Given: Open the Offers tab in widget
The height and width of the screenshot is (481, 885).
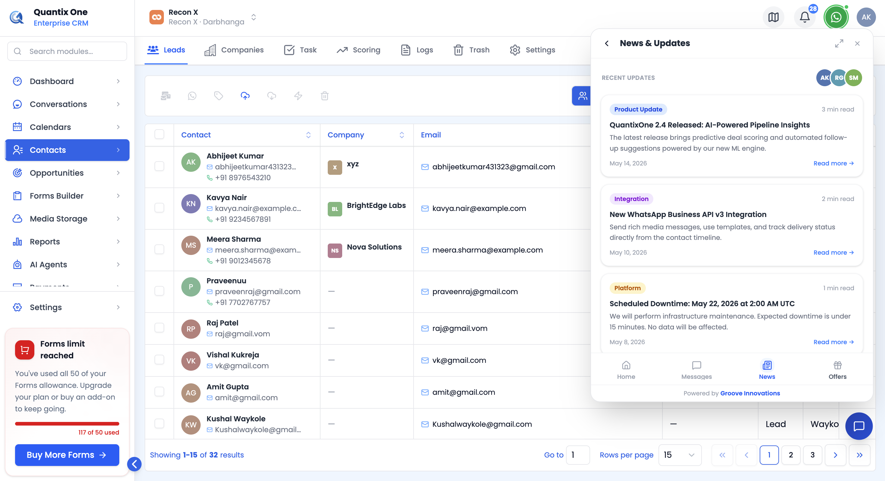Looking at the screenshot, I should 837,370.
